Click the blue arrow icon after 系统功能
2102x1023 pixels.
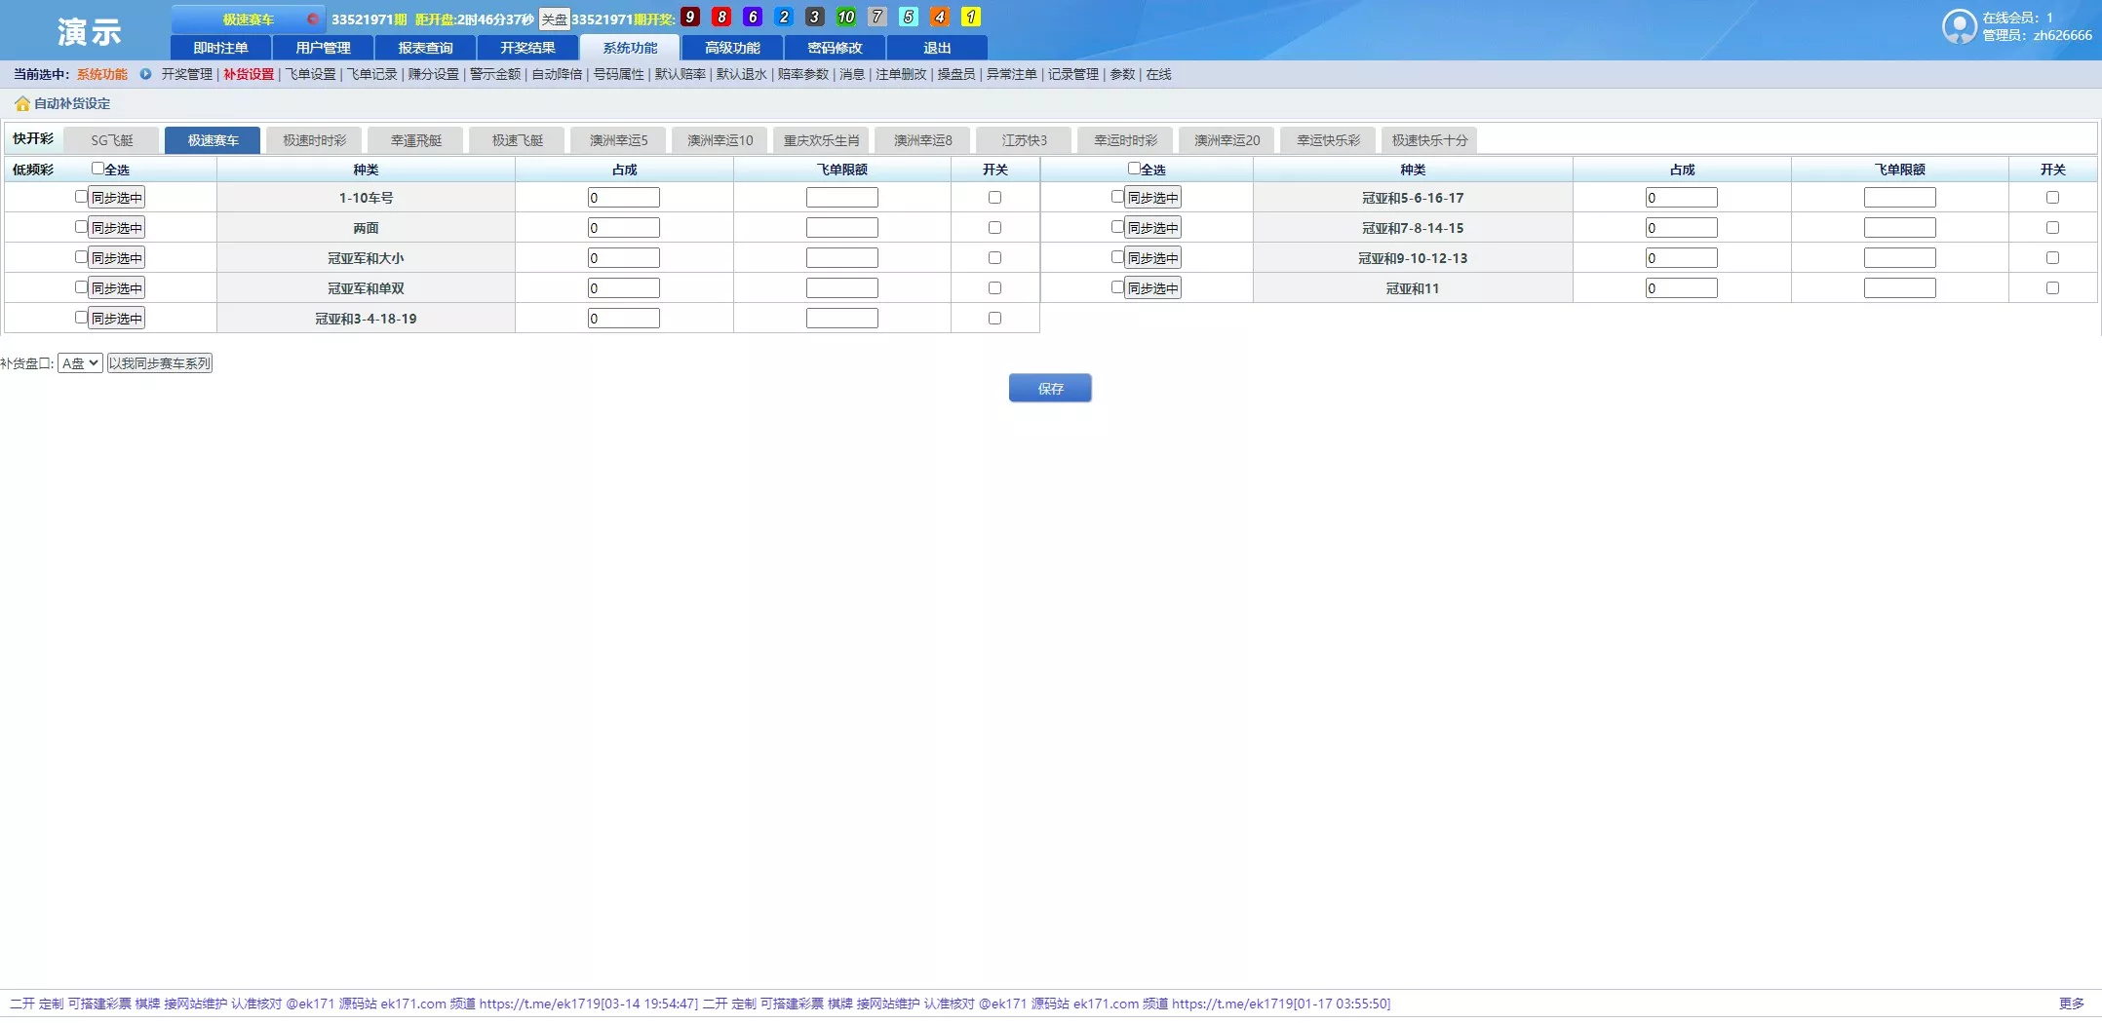click(145, 74)
